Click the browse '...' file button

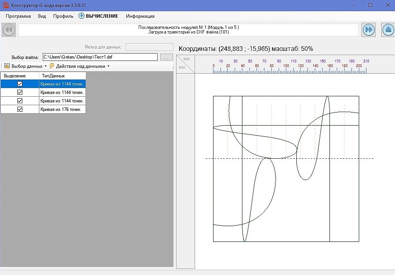166,57
